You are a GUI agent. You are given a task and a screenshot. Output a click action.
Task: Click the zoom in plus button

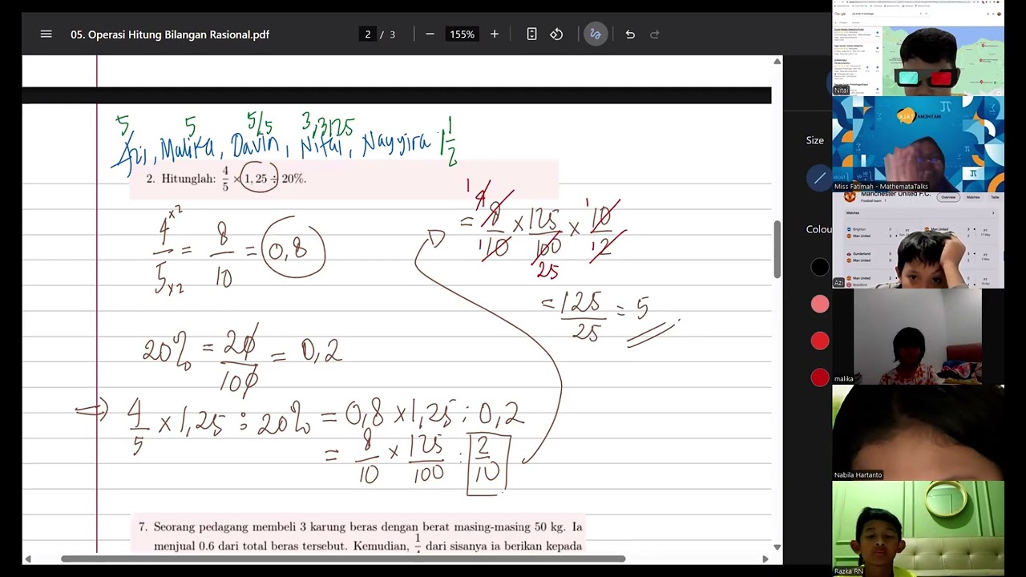point(495,34)
